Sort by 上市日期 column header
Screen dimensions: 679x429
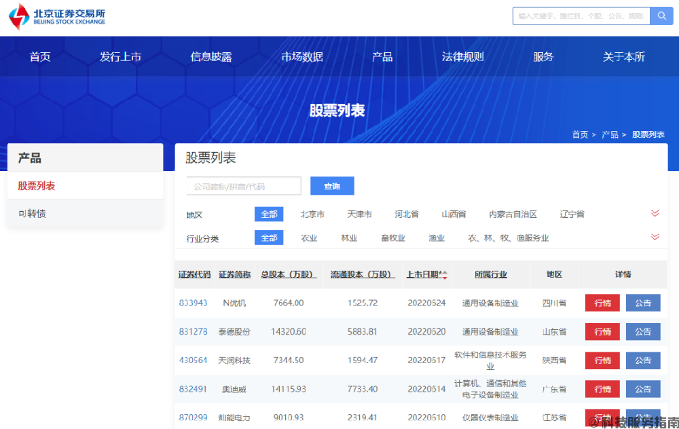tap(424, 274)
